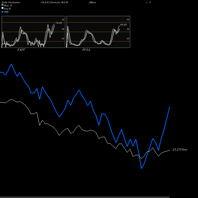Click the Daily Stochastics title text
The height and width of the screenshot is (198, 198).
(x=11, y=2)
